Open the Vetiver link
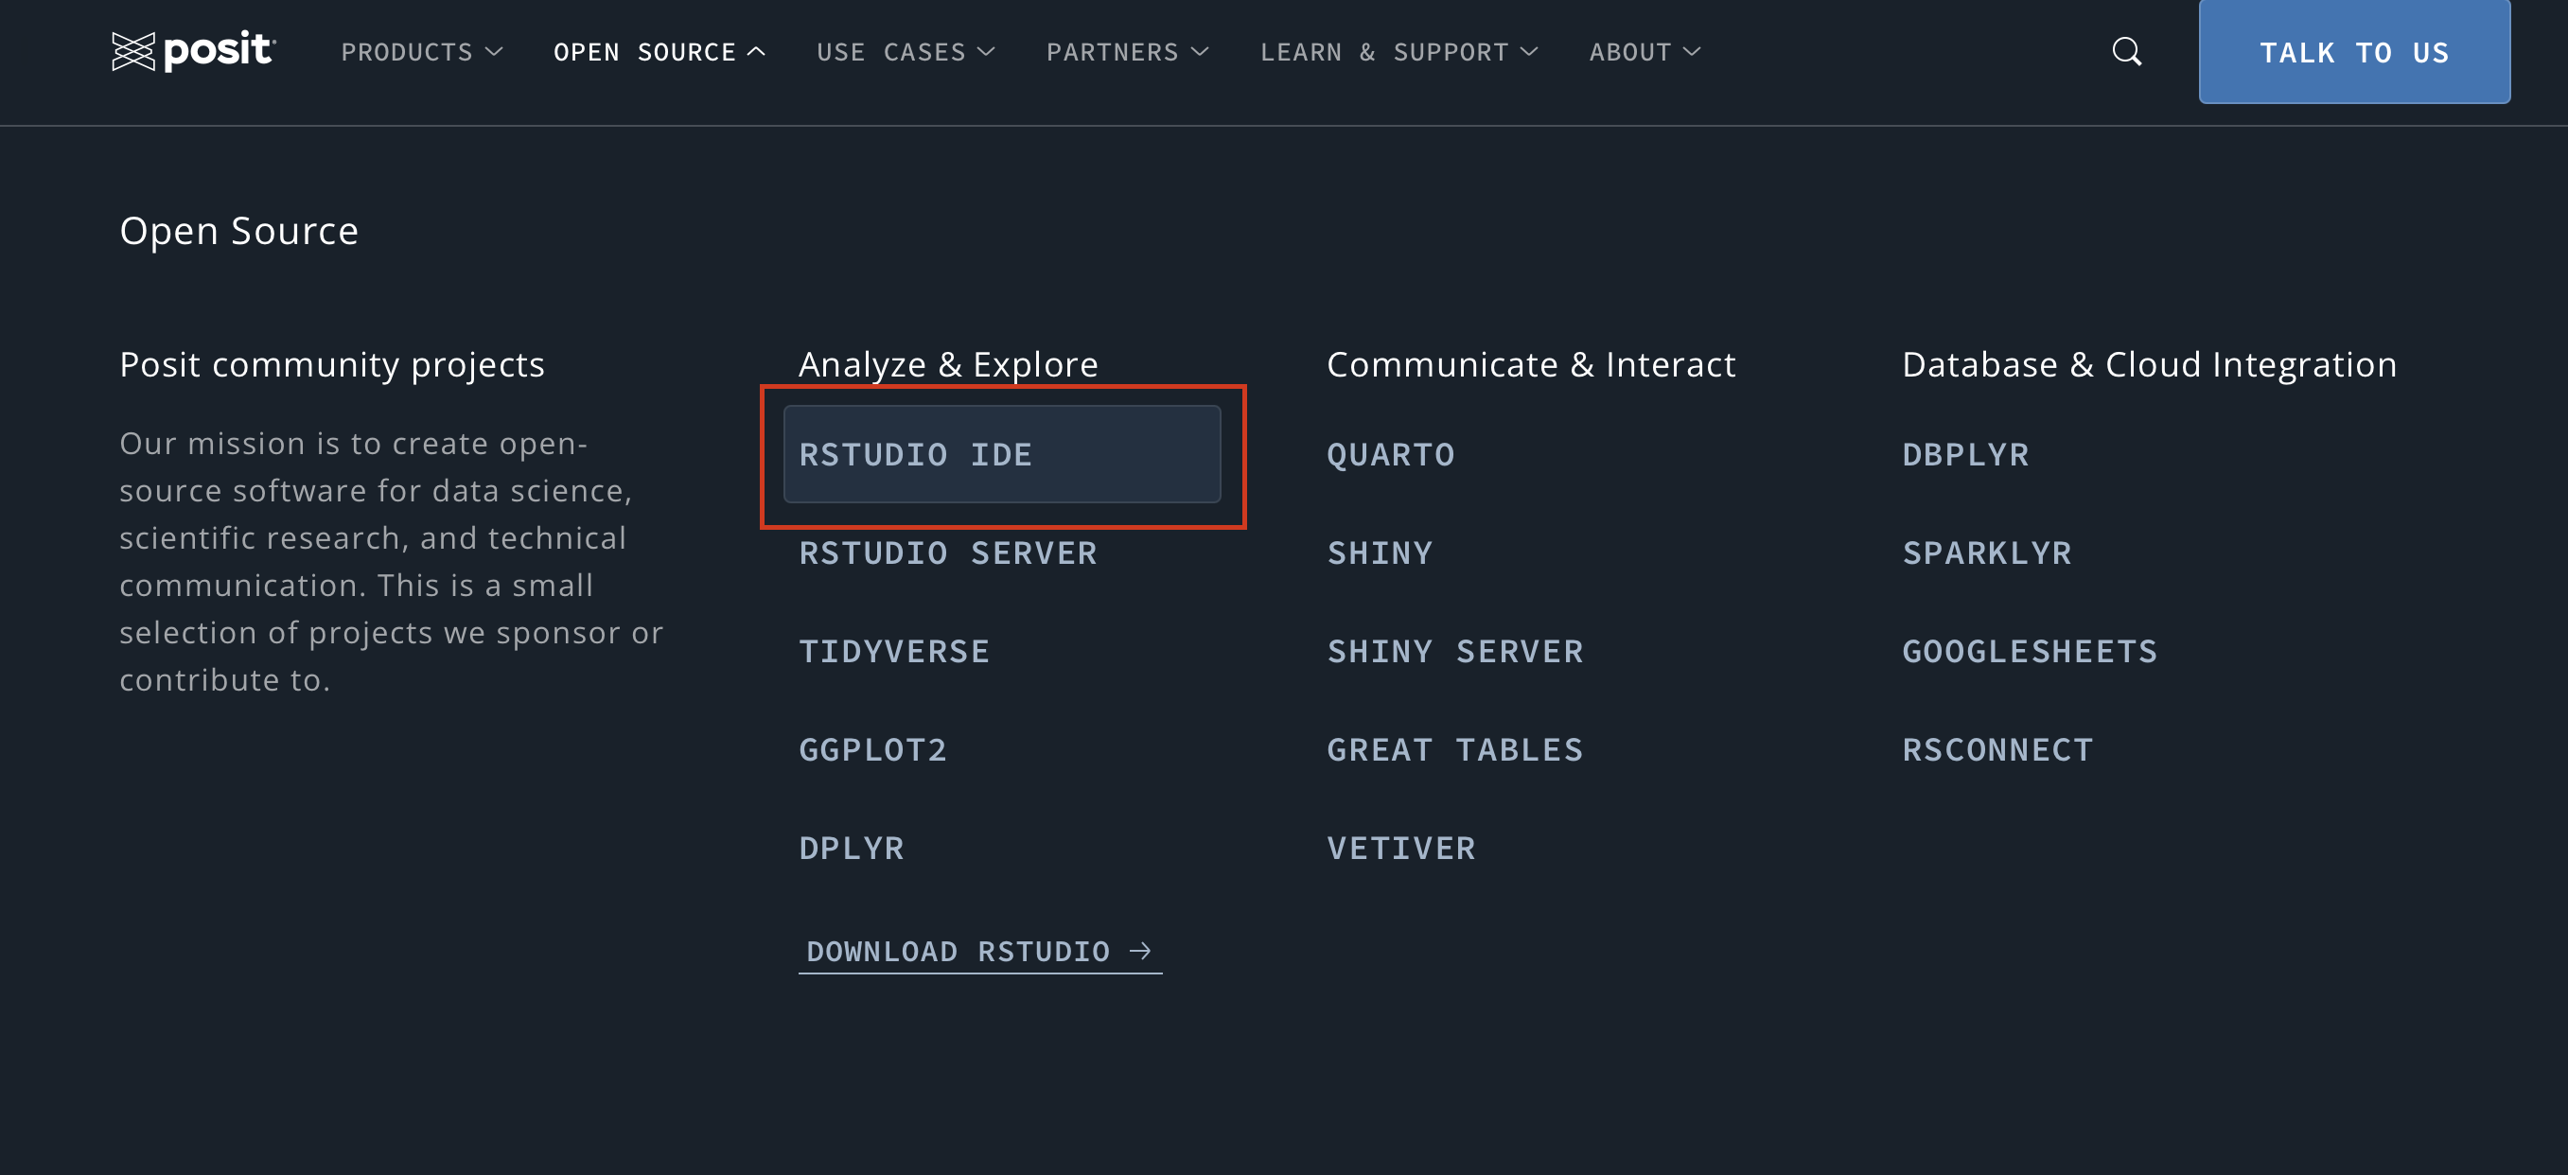Screen dimensions: 2568x1175 point(1401,848)
